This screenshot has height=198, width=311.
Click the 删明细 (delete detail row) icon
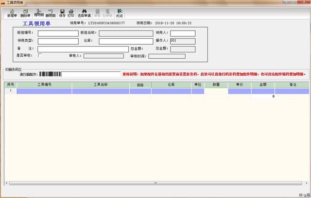pyautogui.click(x=50, y=13)
